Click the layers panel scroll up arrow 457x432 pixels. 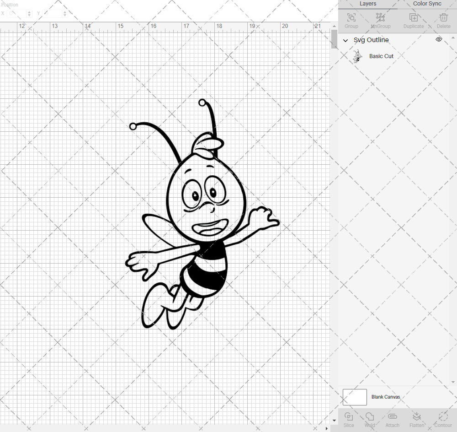coord(453,38)
